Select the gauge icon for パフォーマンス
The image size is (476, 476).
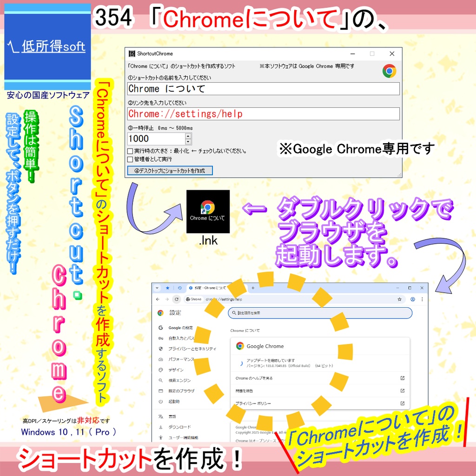[x=160, y=359]
